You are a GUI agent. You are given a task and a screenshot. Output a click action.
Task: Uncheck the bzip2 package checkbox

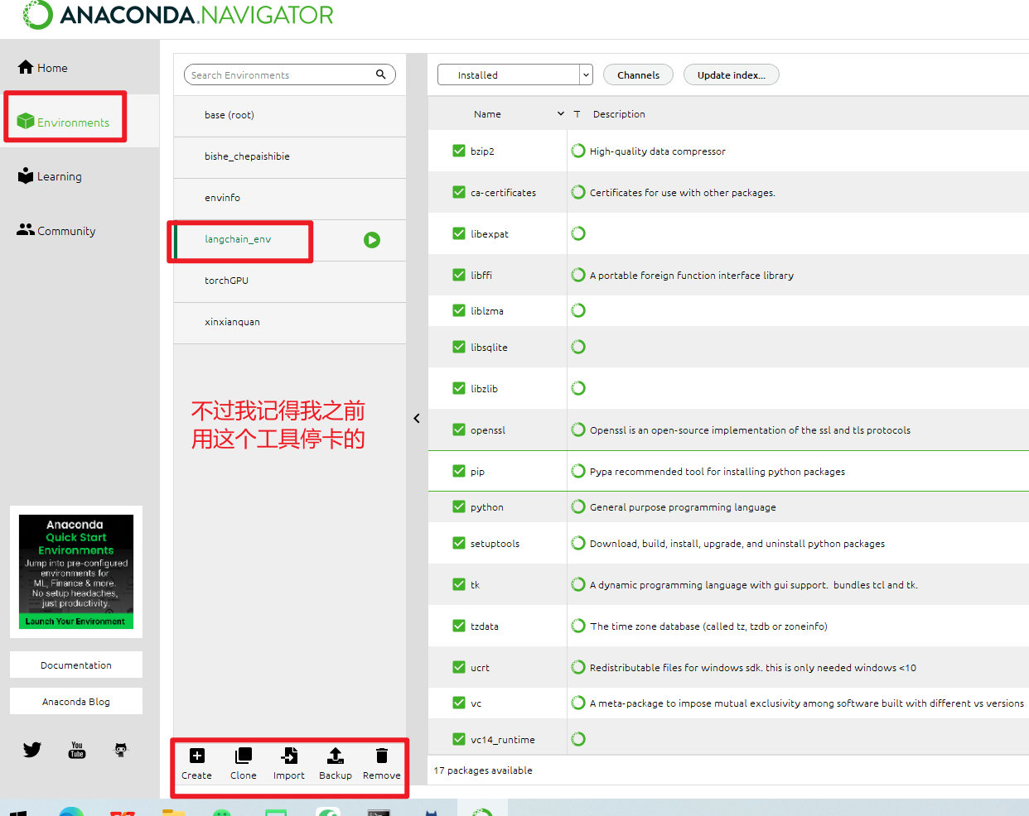(459, 151)
